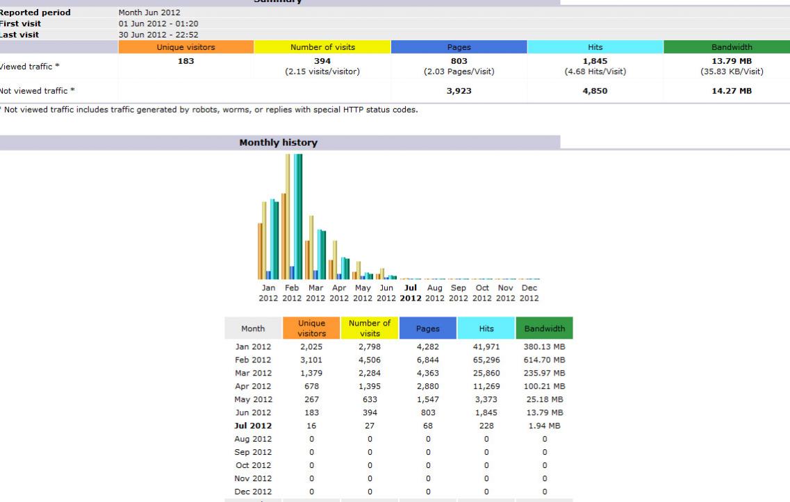Viewport: 790px width, 502px height.
Task: Click the Bandwidth header in monthly table
Action: click(x=545, y=328)
